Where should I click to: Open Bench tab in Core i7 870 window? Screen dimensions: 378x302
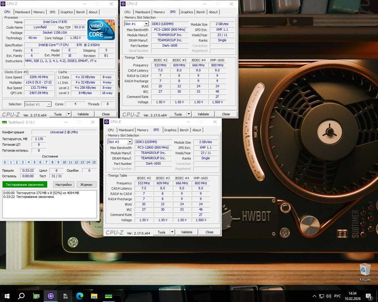(80, 12)
